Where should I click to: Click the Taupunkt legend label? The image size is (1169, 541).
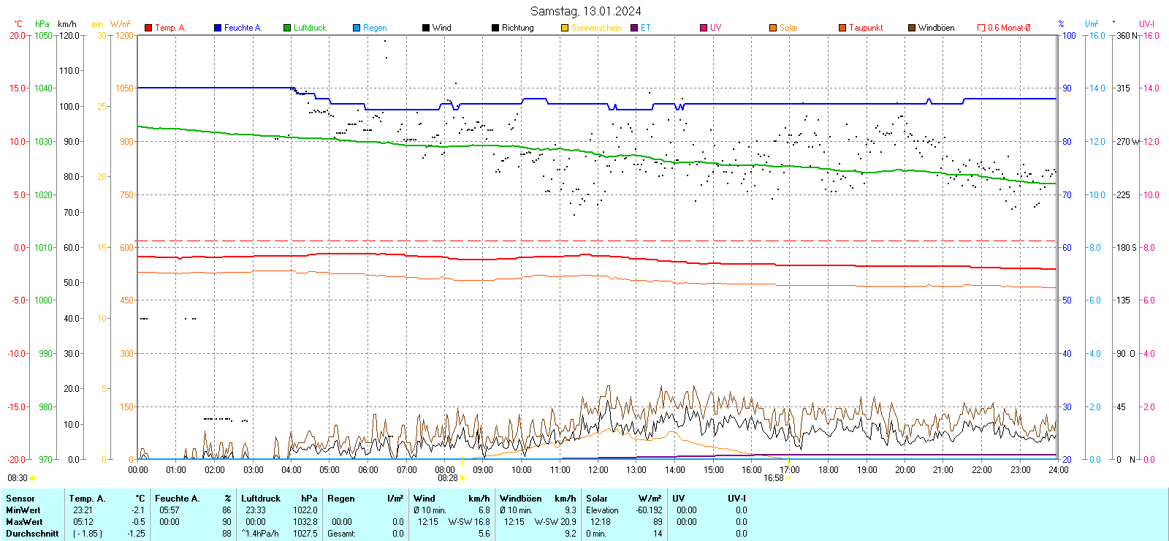[866, 28]
